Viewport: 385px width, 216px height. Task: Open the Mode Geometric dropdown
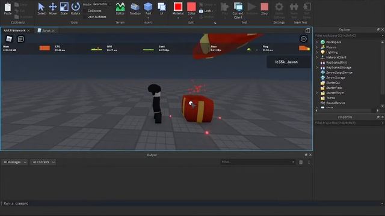[102, 4]
